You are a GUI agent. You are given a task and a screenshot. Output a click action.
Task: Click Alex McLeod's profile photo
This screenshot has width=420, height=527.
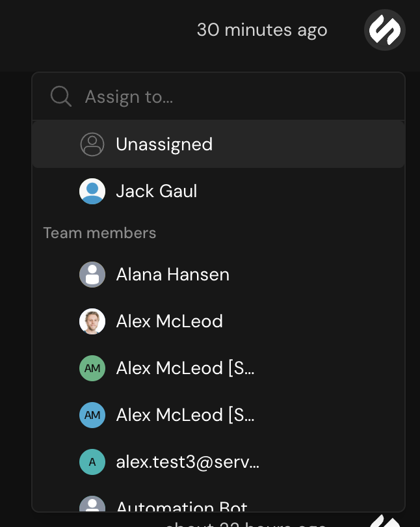[x=92, y=321]
